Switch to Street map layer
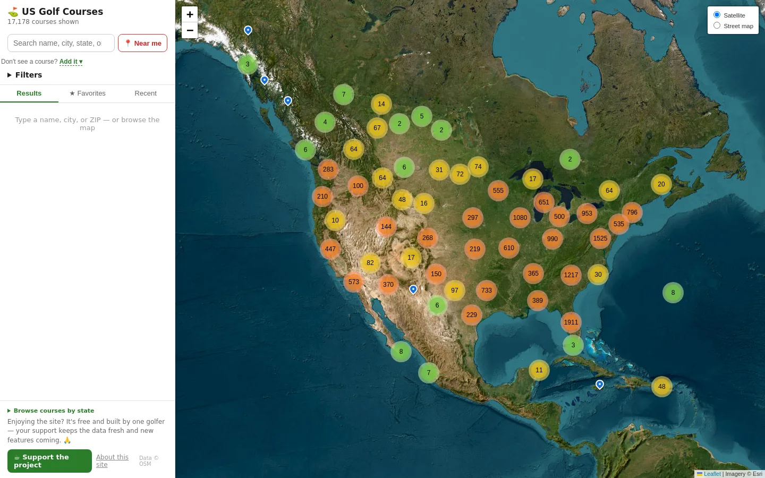The width and height of the screenshot is (765, 478). point(717,25)
